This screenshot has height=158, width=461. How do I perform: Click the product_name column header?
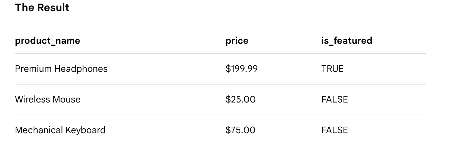coord(47,41)
